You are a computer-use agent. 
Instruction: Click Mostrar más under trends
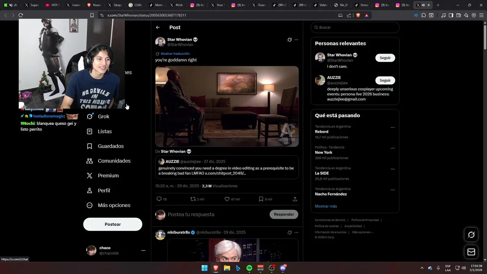[x=326, y=206]
